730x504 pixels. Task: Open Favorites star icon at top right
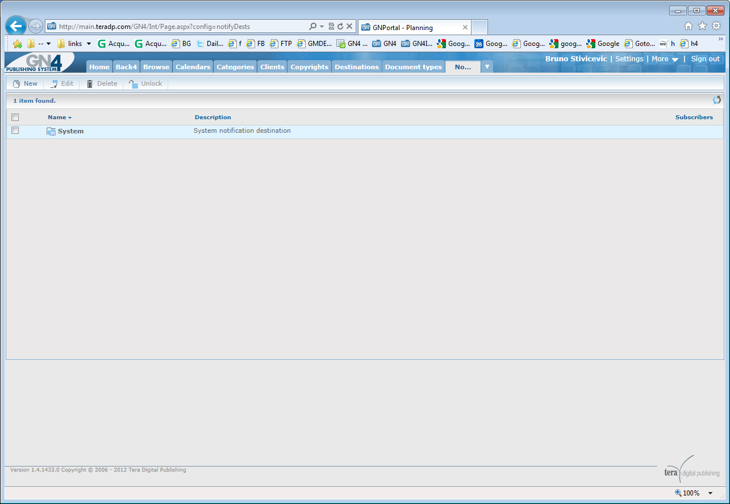pos(702,26)
